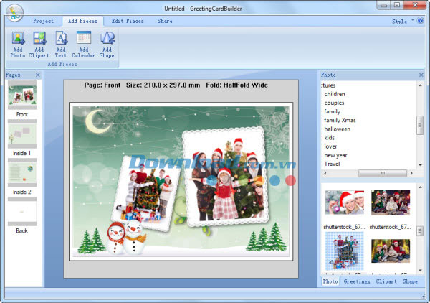Go to the Share ribbon tab
Screen dimensions: 430x303
165,22
